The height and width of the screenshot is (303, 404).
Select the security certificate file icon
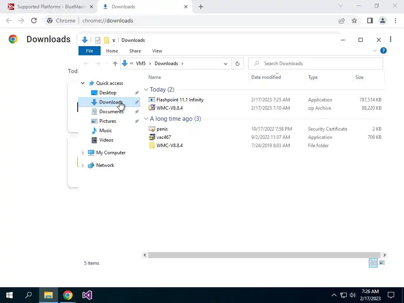(152, 129)
